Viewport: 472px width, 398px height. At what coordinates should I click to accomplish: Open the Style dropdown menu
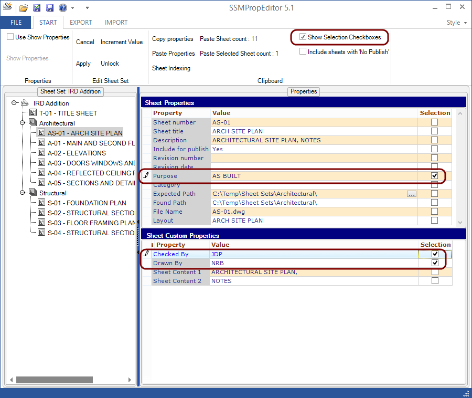[457, 23]
